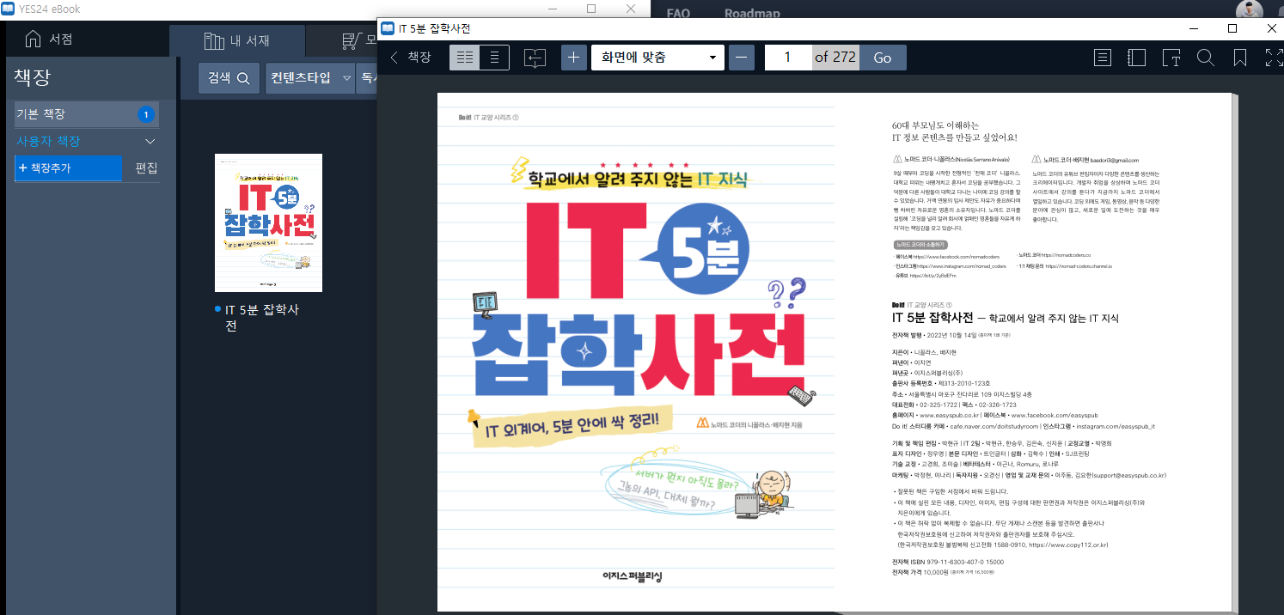Image resolution: width=1284 pixels, height=615 pixels.
Task: Click the book cover page in reader
Action: click(x=636, y=352)
